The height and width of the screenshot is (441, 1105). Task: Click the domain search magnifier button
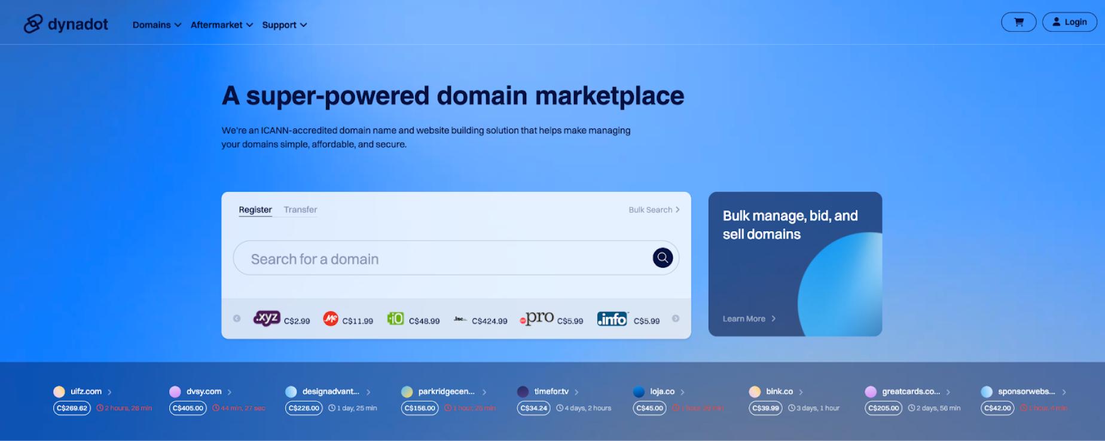click(x=663, y=258)
